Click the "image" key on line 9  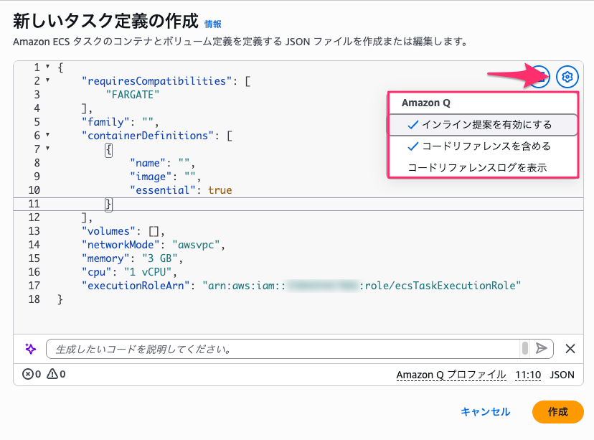coord(151,177)
